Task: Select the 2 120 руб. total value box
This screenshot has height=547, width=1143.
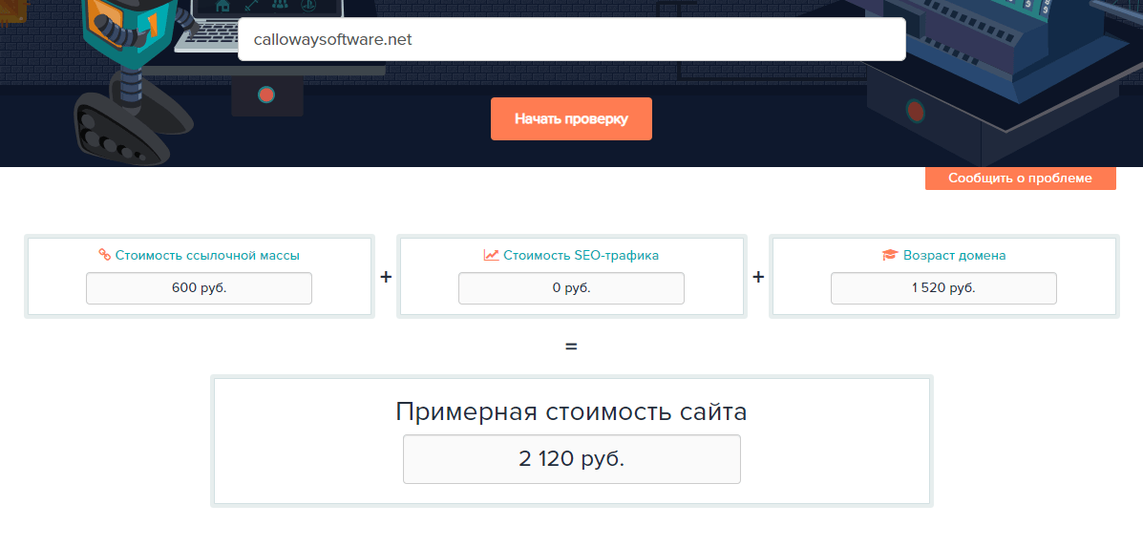Action: [x=571, y=459]
